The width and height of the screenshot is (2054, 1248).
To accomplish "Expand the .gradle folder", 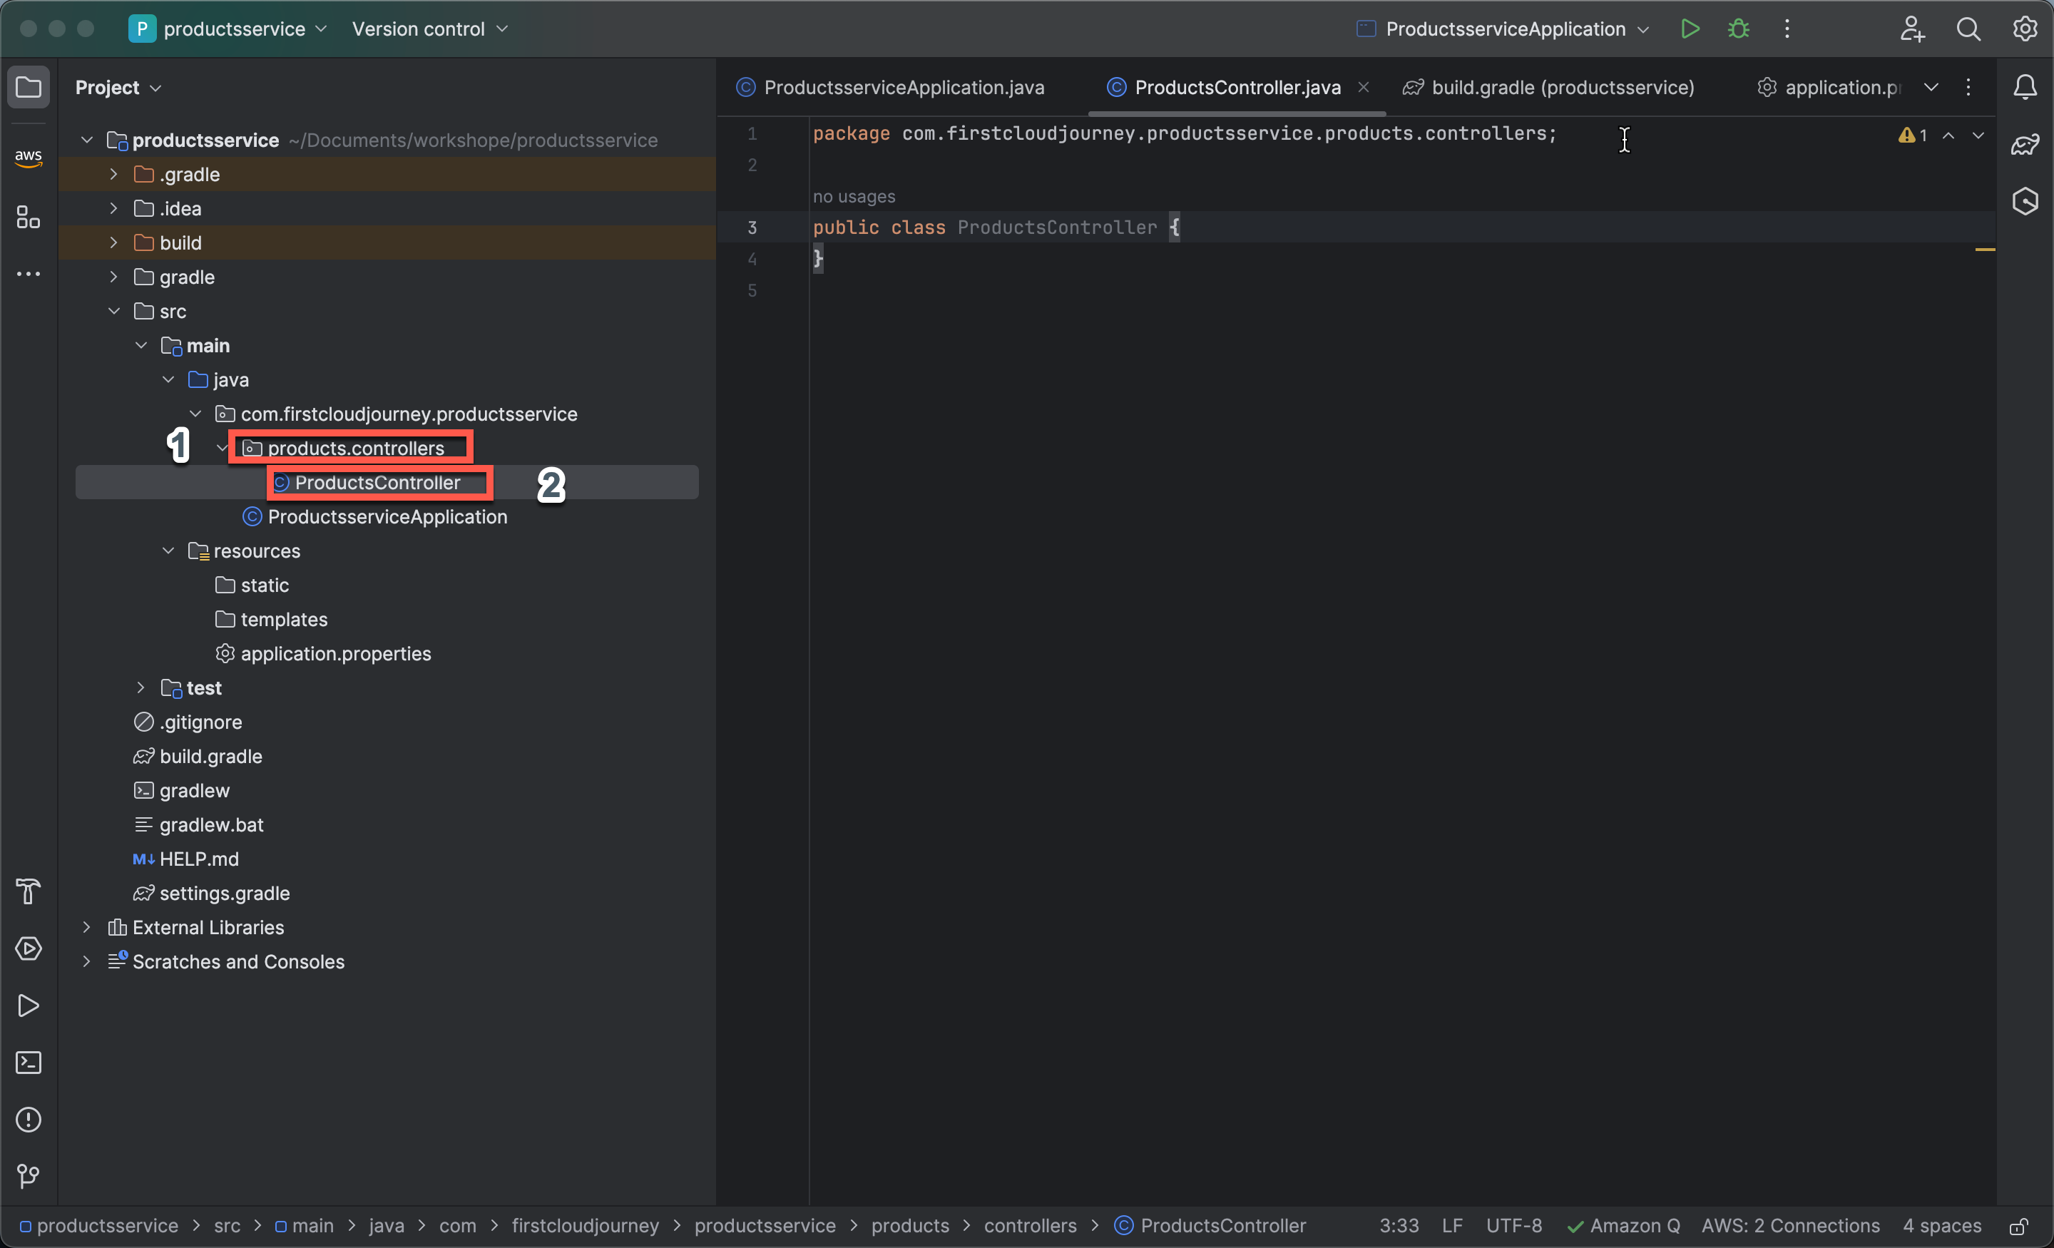I will pyautogui.click(x=113, y=173).
